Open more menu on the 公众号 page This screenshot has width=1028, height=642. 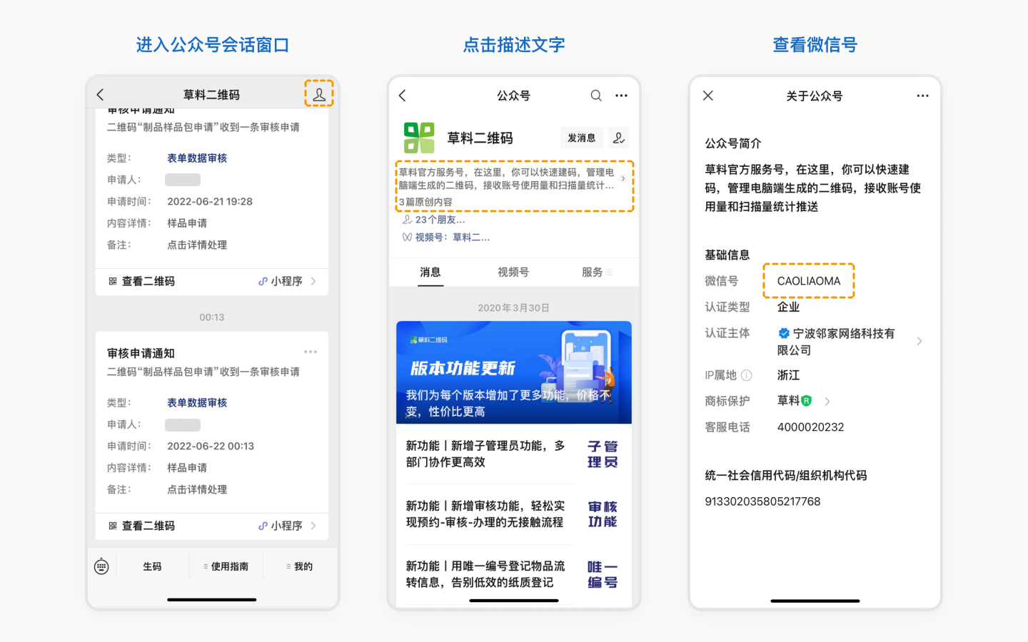pos(622,96)
